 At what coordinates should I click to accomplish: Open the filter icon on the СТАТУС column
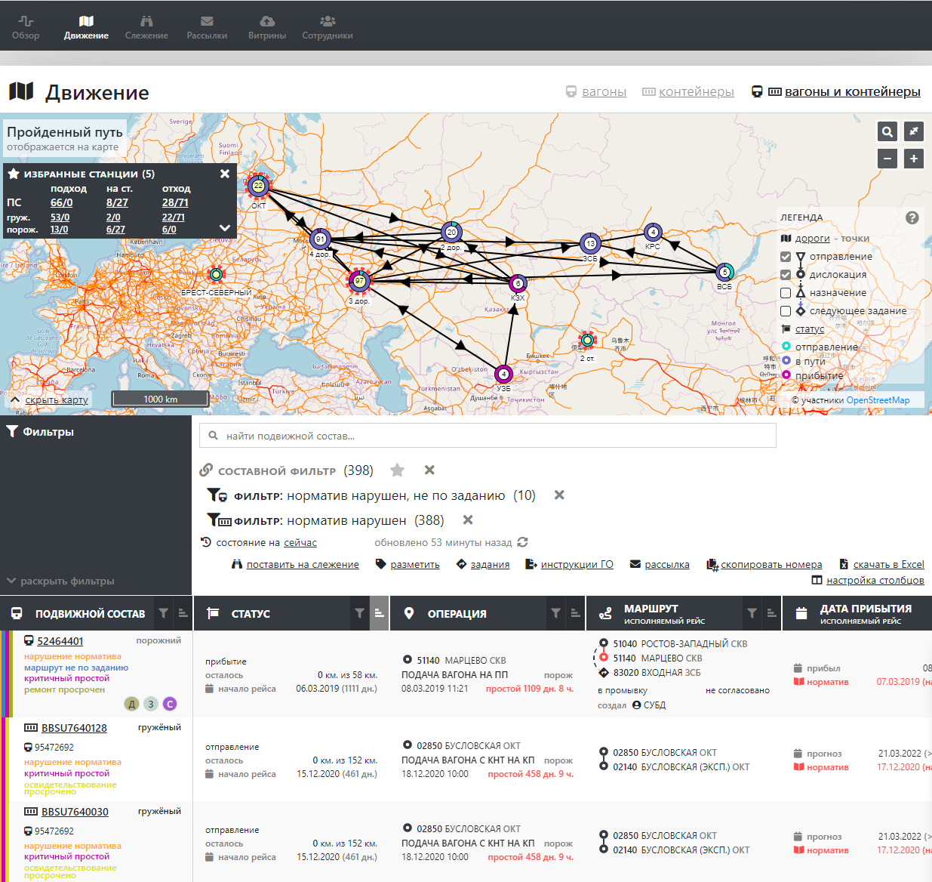tap(358, 613)
